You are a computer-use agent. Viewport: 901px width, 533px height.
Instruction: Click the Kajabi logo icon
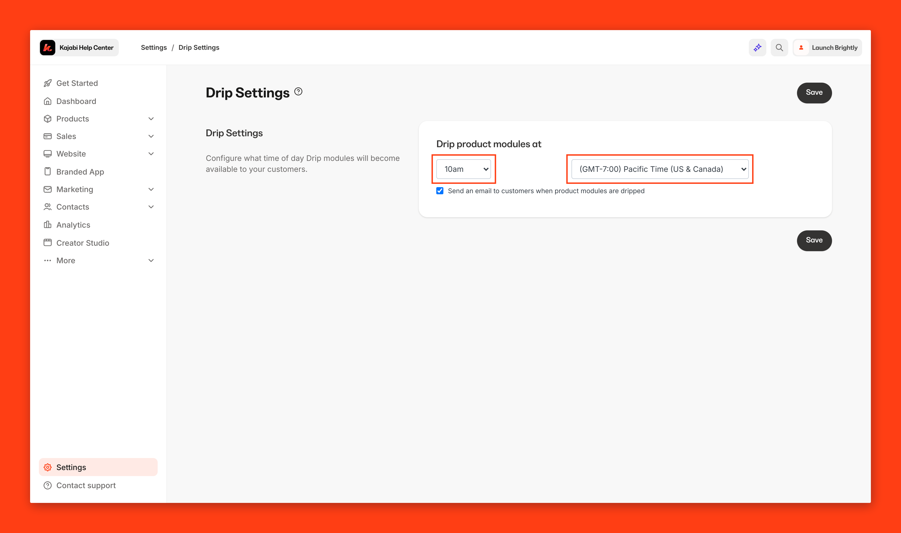coord(47,47)
